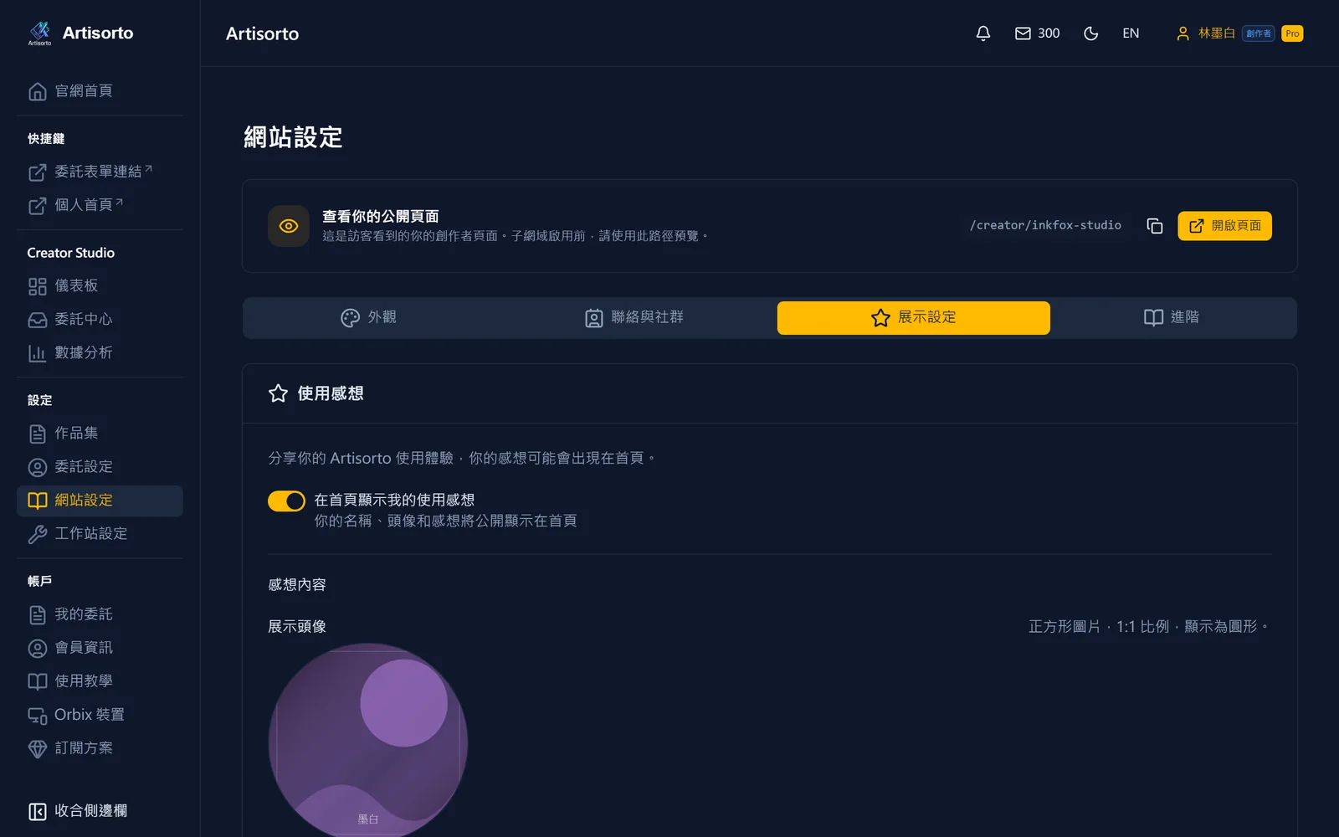Open 我的委託 under account

click(x=100, y=614)
